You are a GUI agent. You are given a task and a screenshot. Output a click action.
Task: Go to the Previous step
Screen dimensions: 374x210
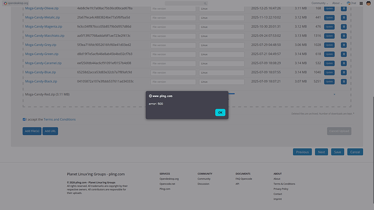[302, 152]
